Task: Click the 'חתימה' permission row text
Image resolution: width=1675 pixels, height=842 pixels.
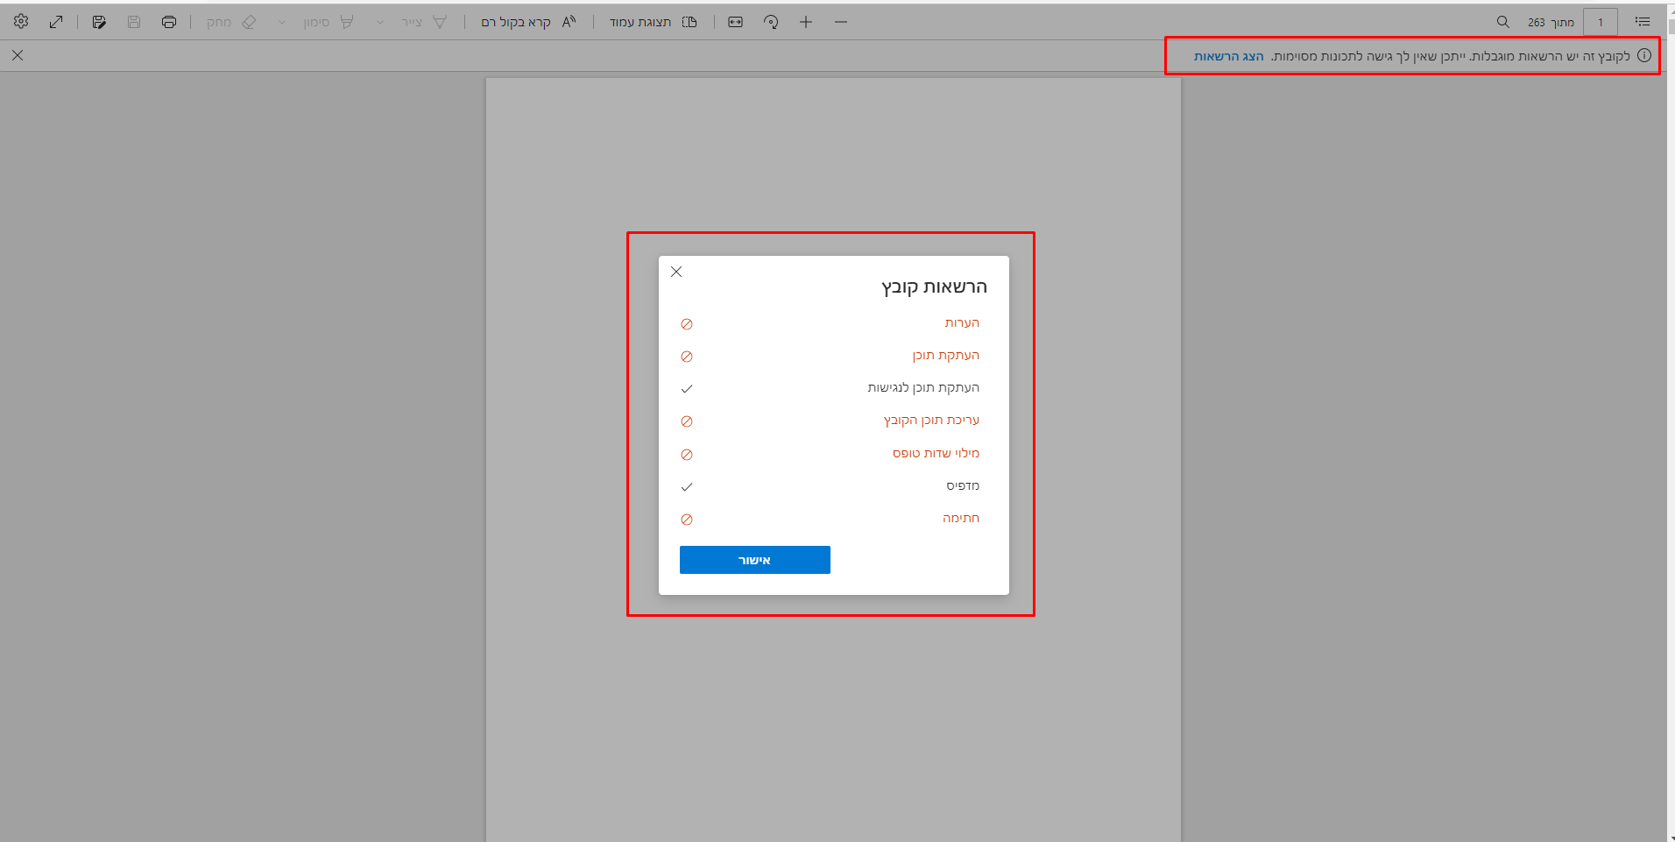Action: tap(961, 518)
